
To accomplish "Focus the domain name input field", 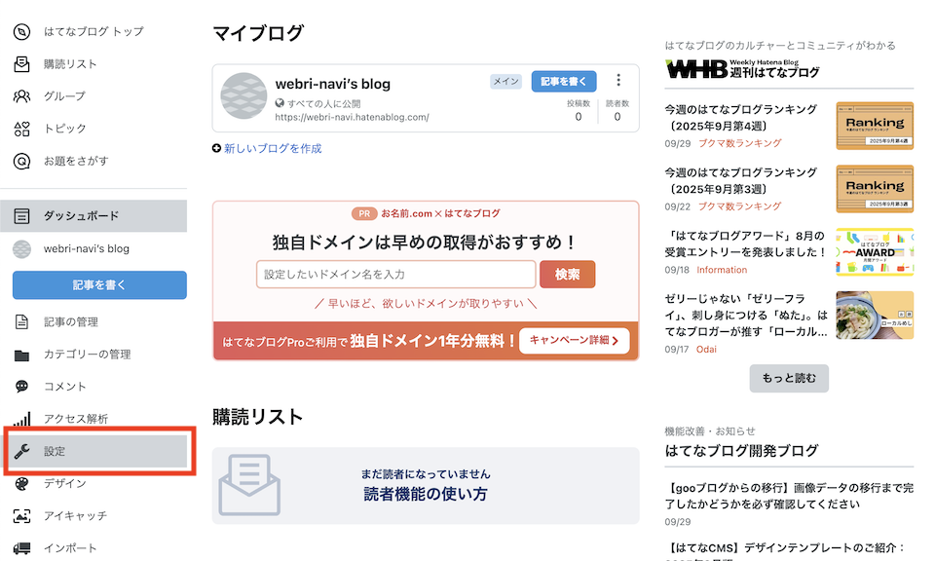I will point(395,275).
